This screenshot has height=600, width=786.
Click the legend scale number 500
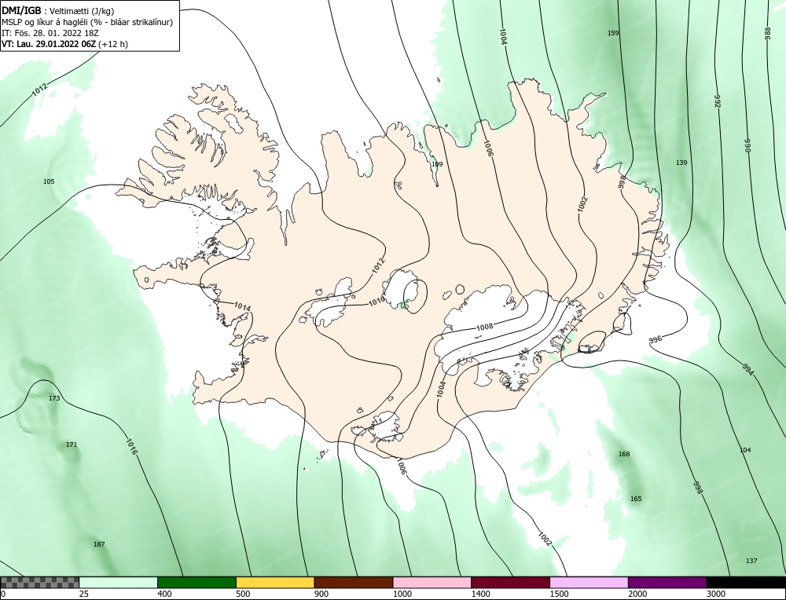243,594
